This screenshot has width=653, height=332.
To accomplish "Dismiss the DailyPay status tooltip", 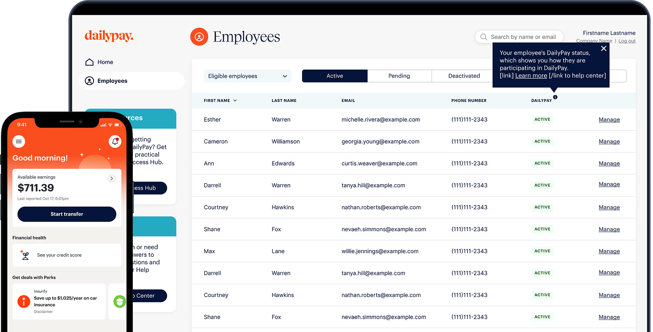I will pyautogui.click(x=603, y=48).
